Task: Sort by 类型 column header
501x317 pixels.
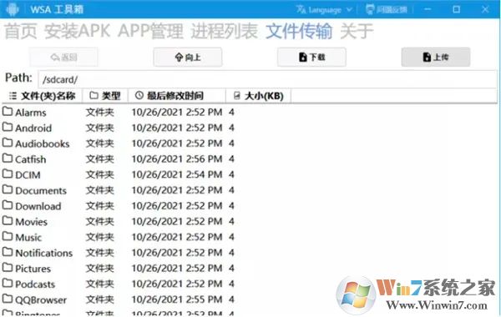Action: tap(105, 95)
